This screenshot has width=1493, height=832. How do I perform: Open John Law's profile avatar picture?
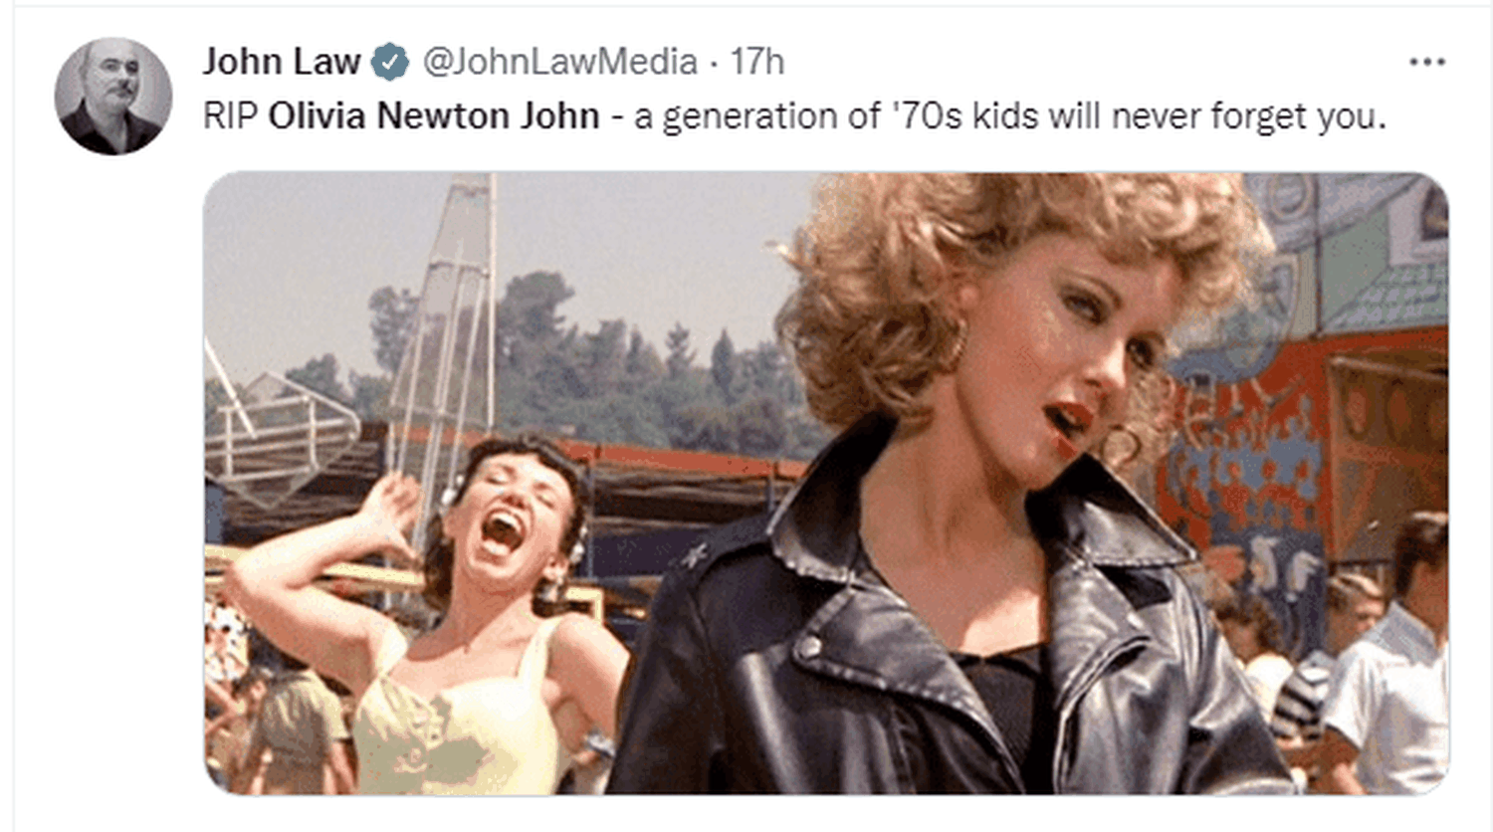(112, 97)
